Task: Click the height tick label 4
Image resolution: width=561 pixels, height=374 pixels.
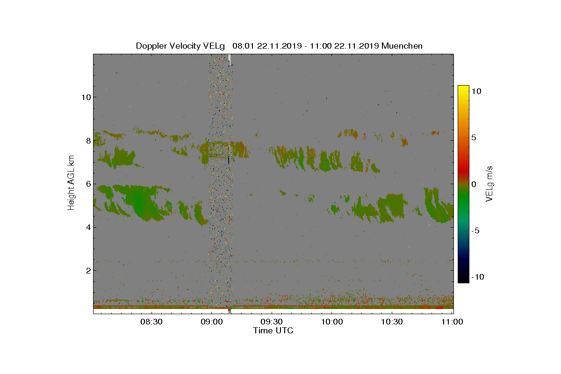Action: click(88, 227)
